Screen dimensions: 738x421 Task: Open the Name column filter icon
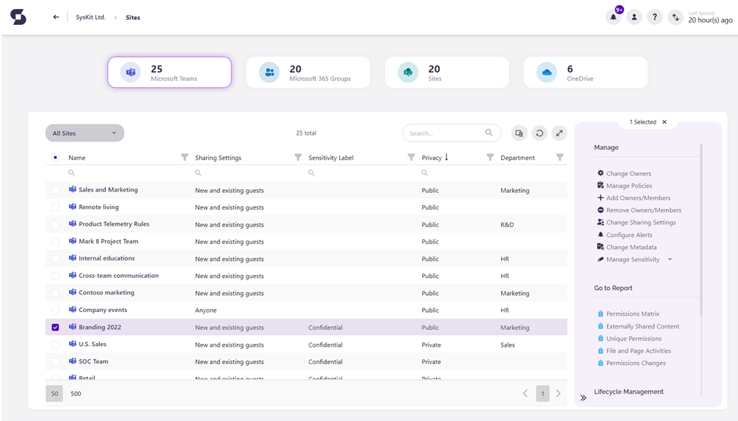(x=185, y=157)
